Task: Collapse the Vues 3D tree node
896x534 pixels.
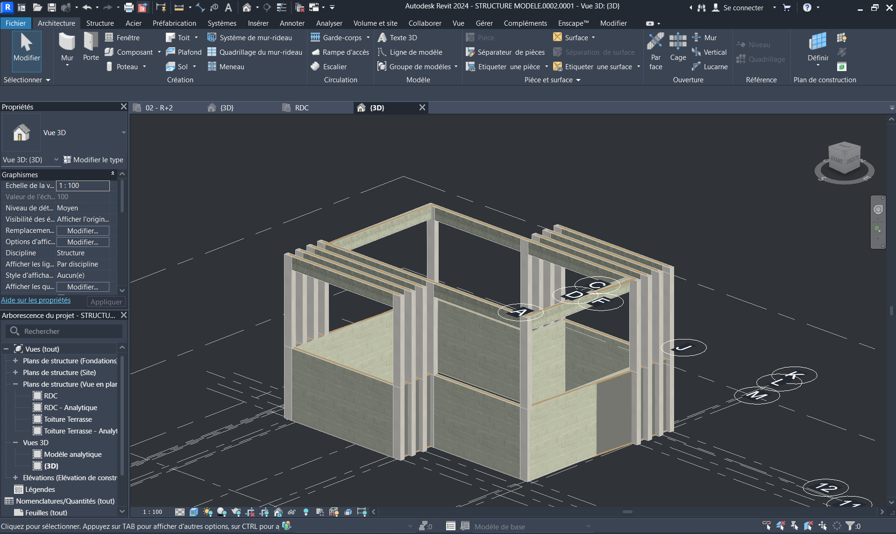Action: (x=15, y=443)
